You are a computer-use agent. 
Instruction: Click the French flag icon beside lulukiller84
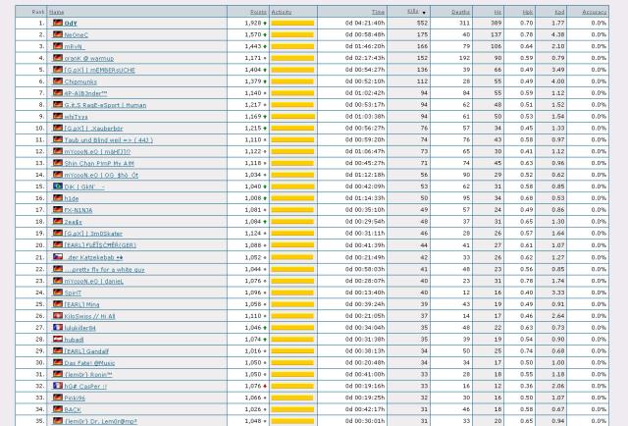click(58, 328)
